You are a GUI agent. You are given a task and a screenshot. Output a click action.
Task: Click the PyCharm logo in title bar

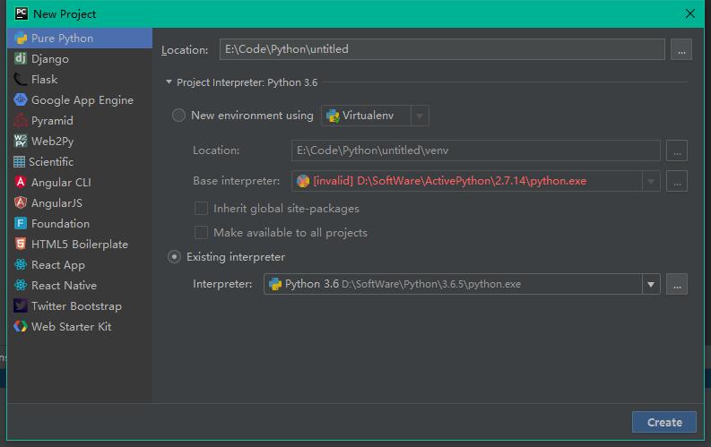22,13
